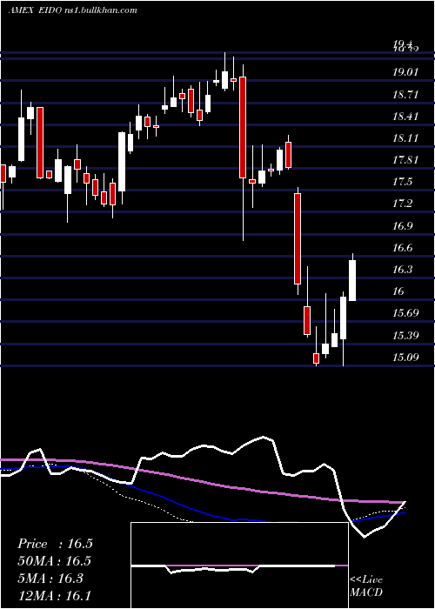Click the last white candlestick near 16.5
The image size is (435, 609).
352,280
